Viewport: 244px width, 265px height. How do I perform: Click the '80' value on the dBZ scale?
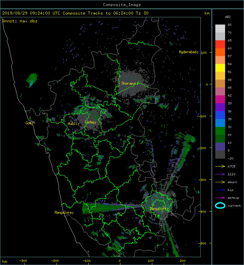tap(229, 25)
